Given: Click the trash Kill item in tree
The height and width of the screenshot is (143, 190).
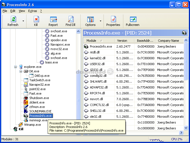Looking at the screenshot, I should coord(16,129).
